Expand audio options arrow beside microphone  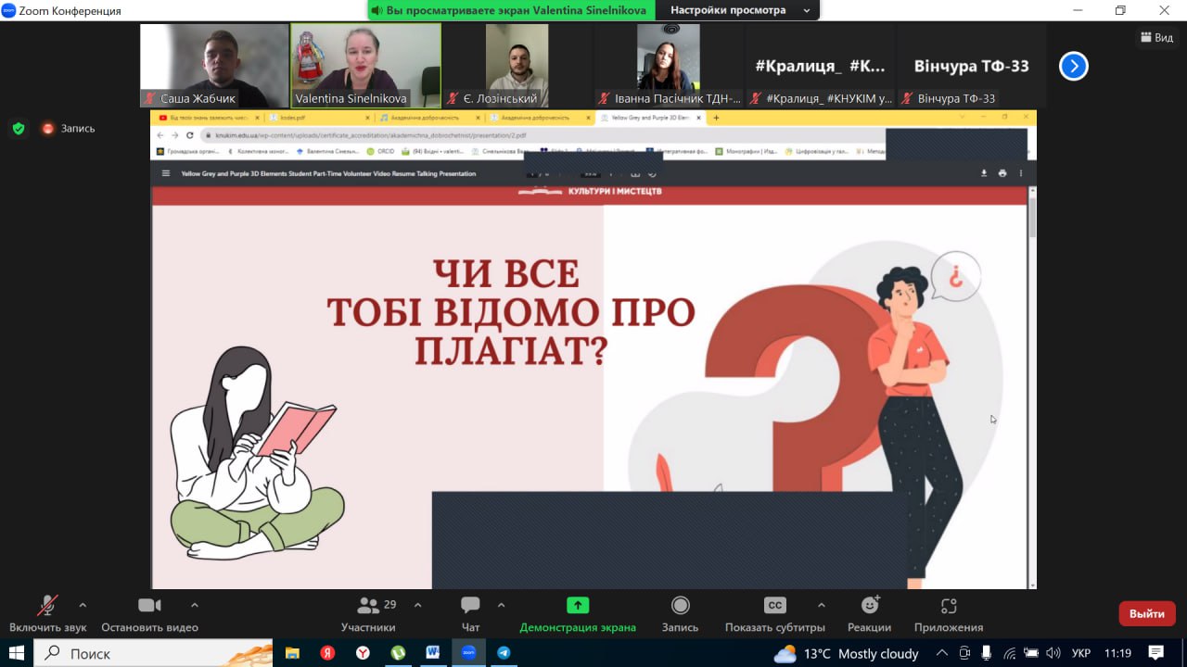[x=83, y=605]
